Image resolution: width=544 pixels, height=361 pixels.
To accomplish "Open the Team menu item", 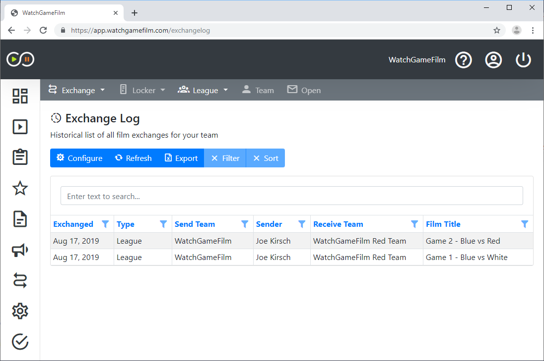I will pos(258,90).
